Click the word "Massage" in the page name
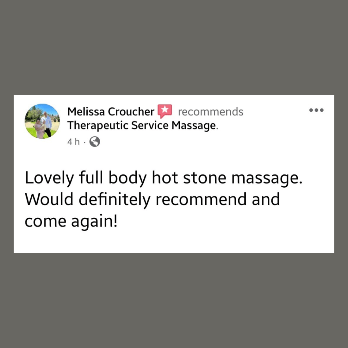The width and height of the screenshot is (348, 348). pos(193,126)
